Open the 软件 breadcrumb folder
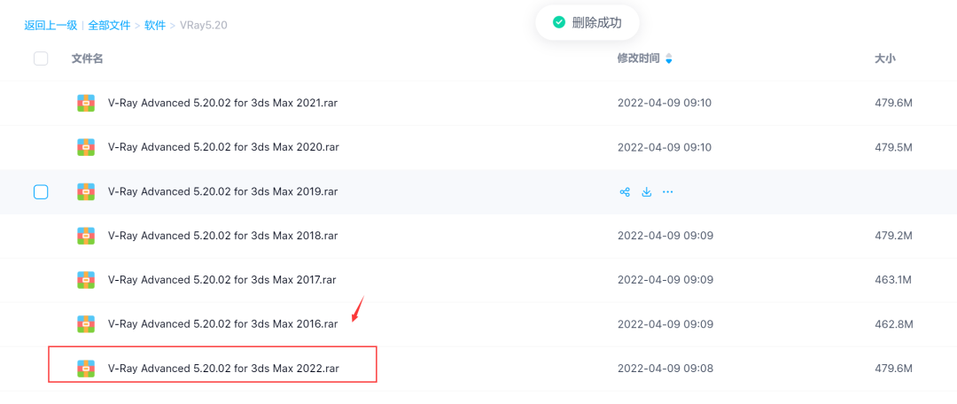The image size is (957, 404). coord(155,25)
